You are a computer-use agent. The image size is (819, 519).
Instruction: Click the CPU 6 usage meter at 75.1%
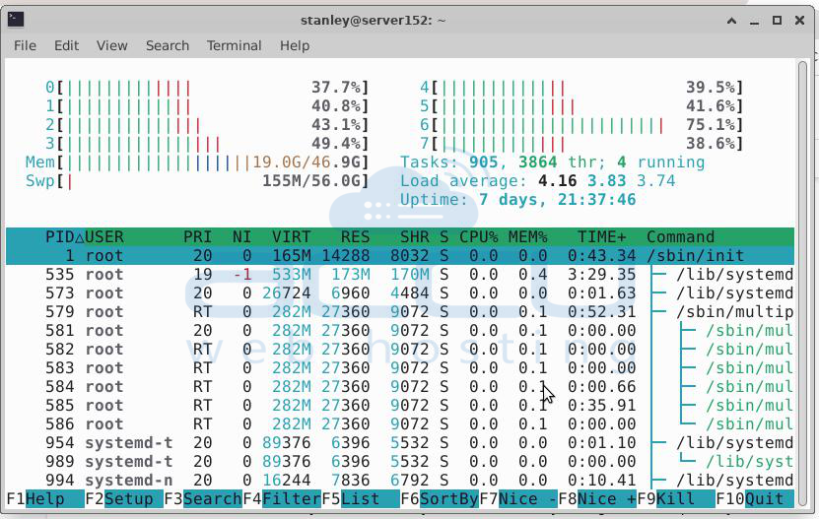581,125
